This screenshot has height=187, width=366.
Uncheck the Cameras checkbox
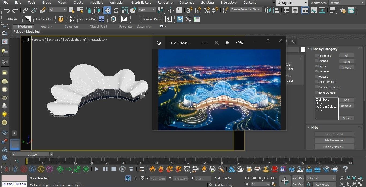pyautogui.click(x=316, y=71)
